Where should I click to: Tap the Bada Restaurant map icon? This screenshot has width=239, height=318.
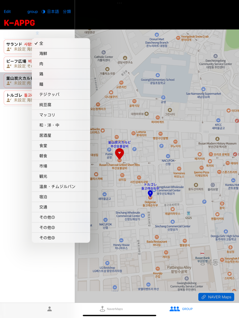click(x=157, y=237)
